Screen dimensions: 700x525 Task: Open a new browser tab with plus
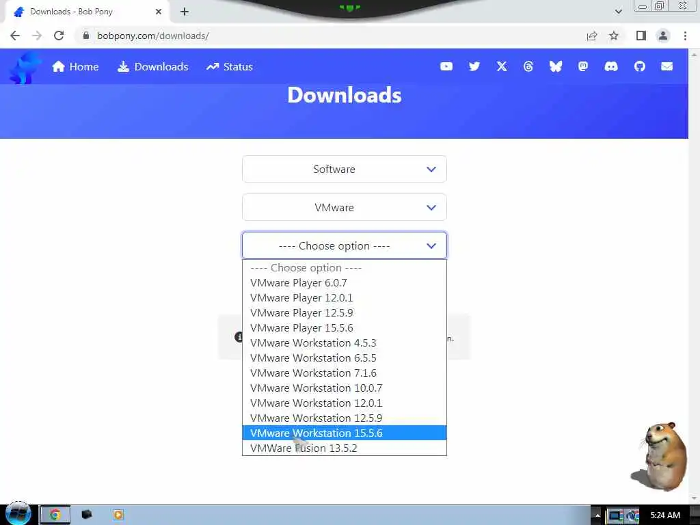coord(185,12)
